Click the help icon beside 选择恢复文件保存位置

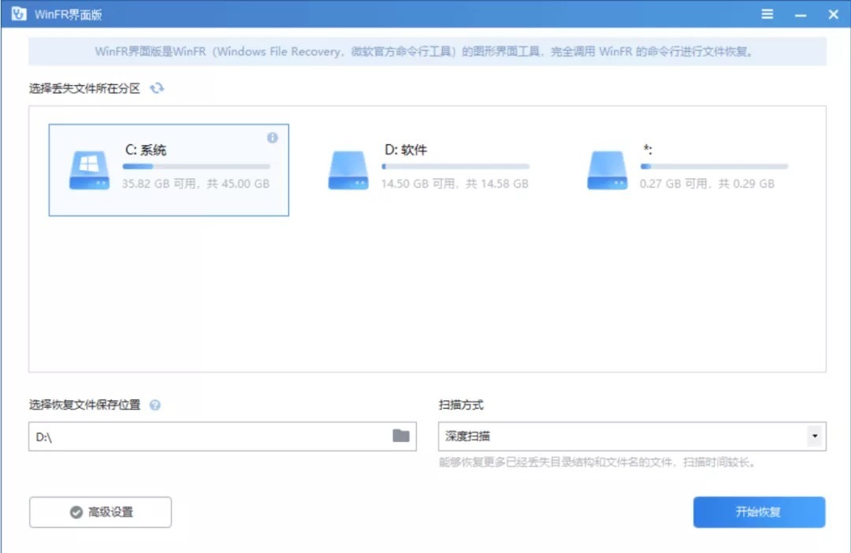[x=155, y=405]
